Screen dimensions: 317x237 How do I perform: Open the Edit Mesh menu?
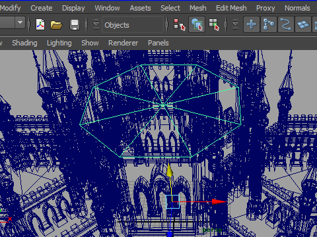point(231,8)
